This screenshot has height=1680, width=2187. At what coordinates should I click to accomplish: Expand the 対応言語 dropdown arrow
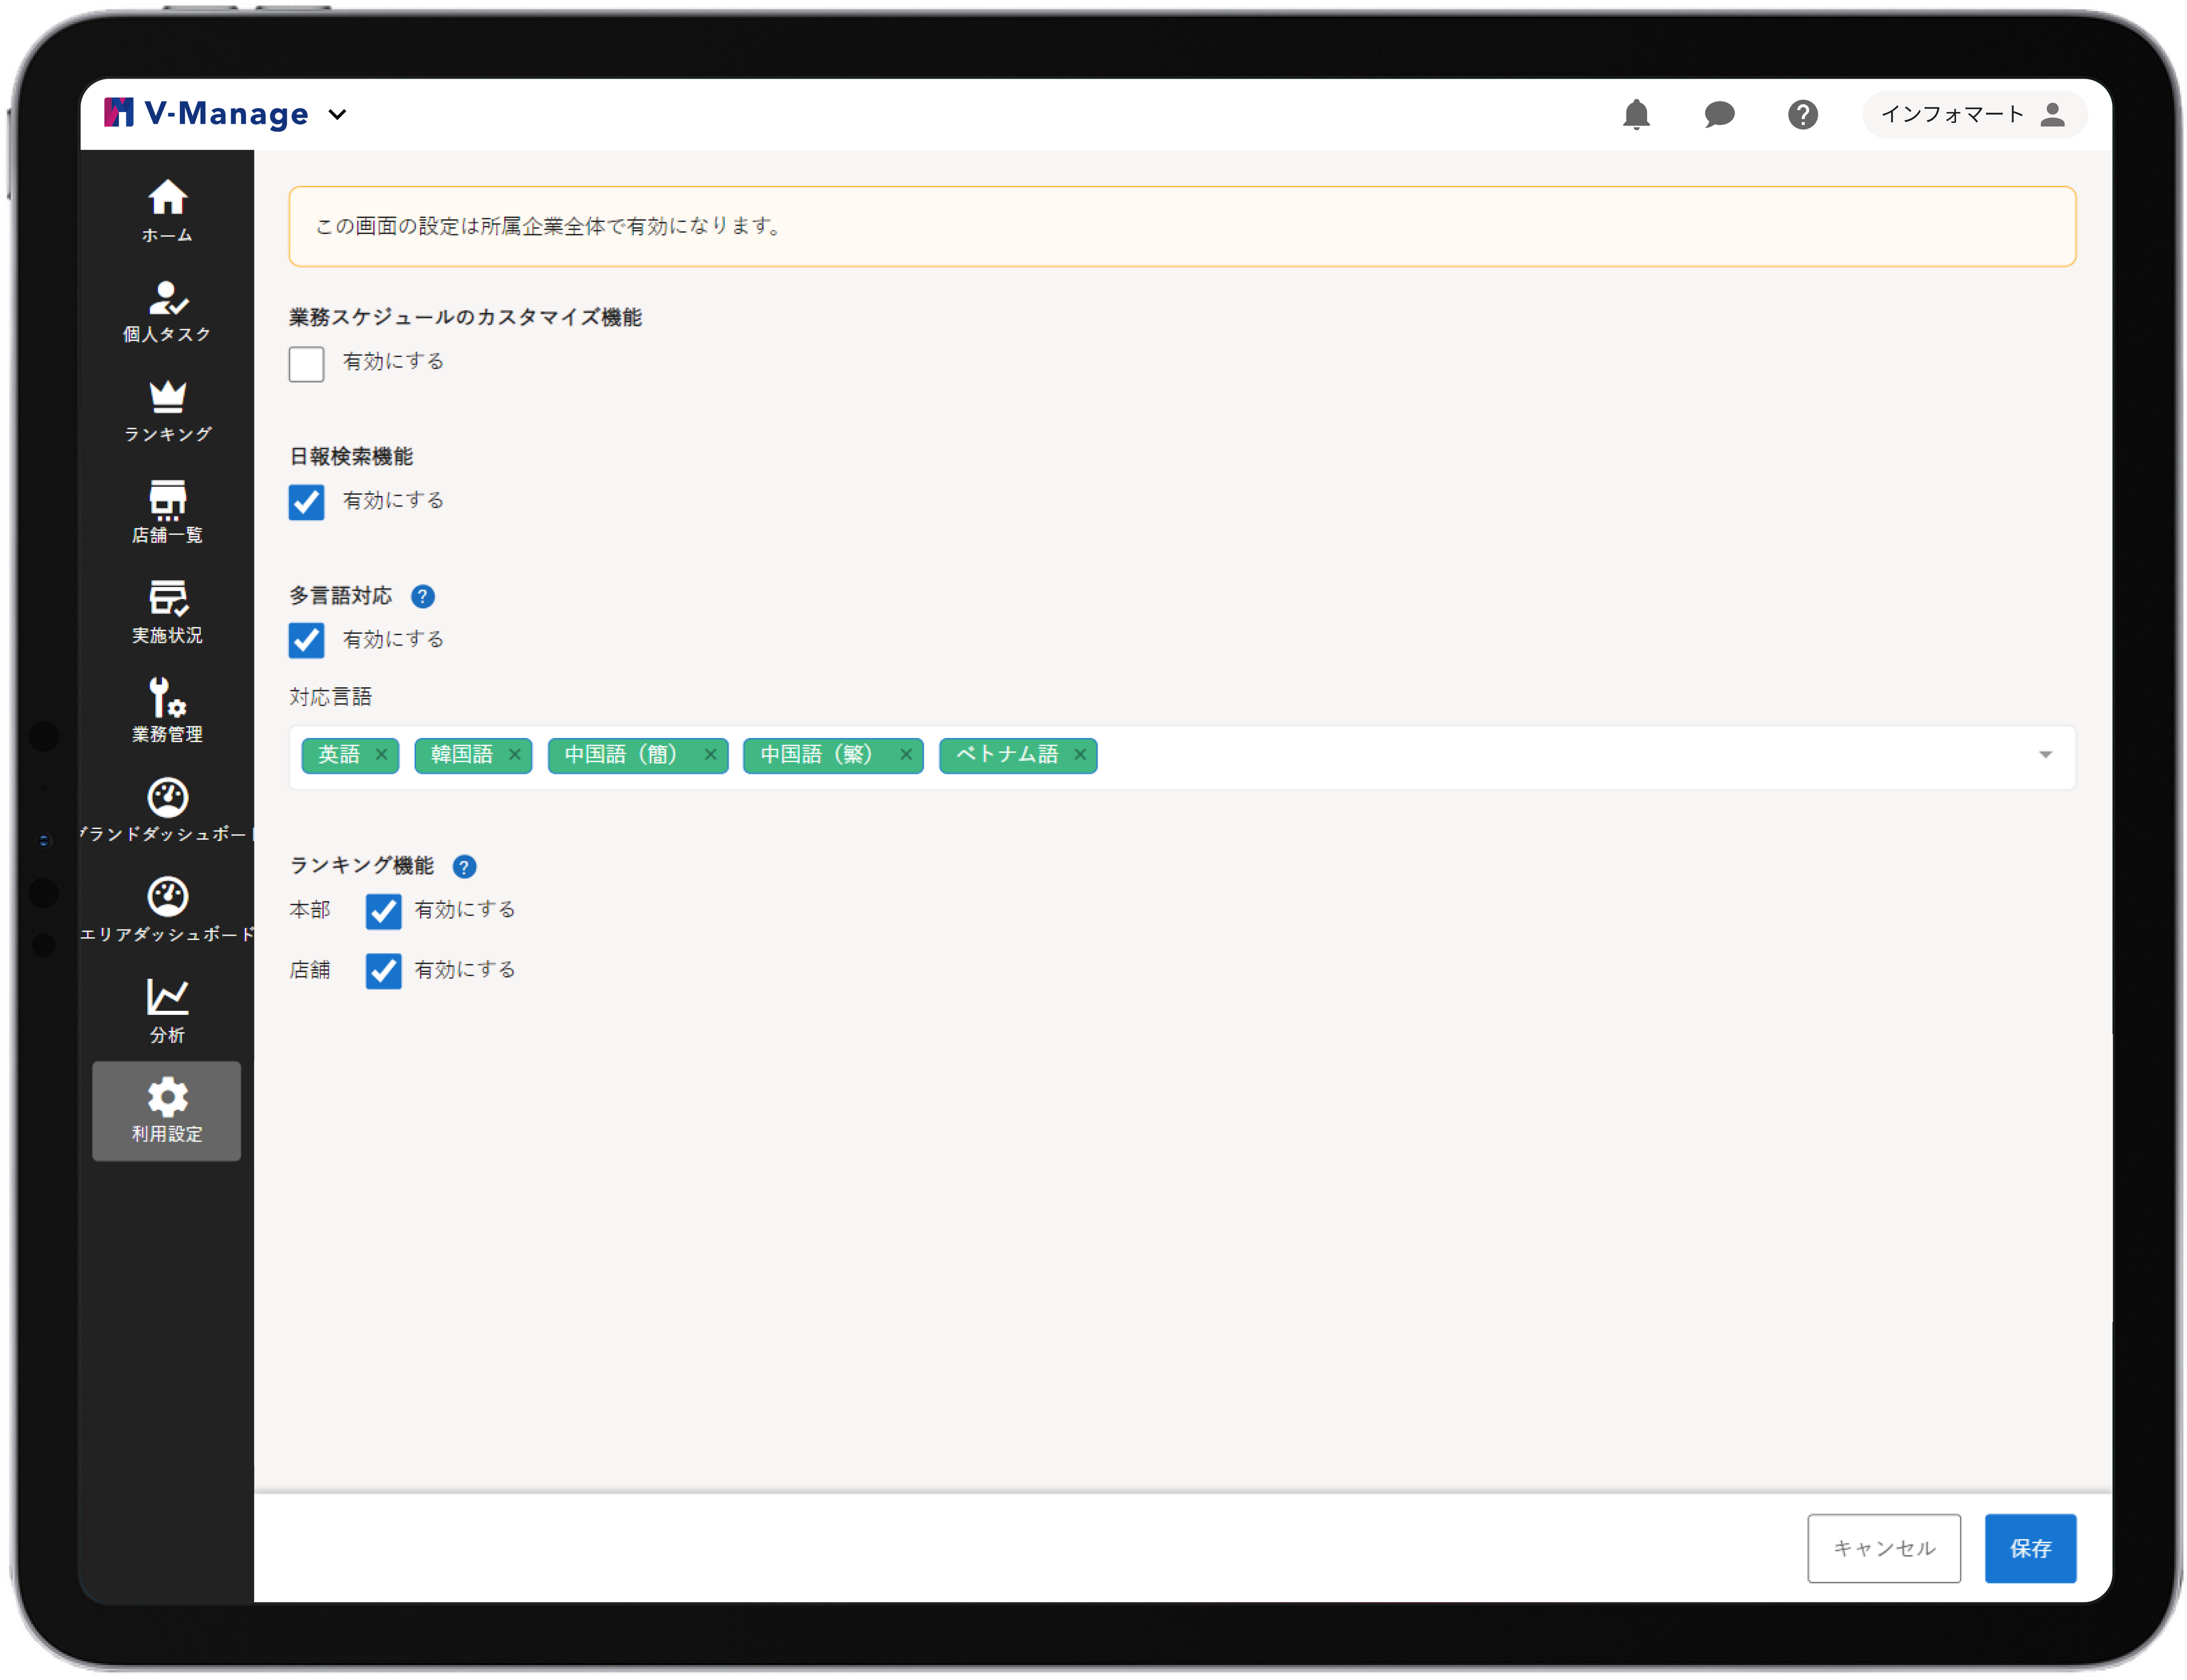2045,755
